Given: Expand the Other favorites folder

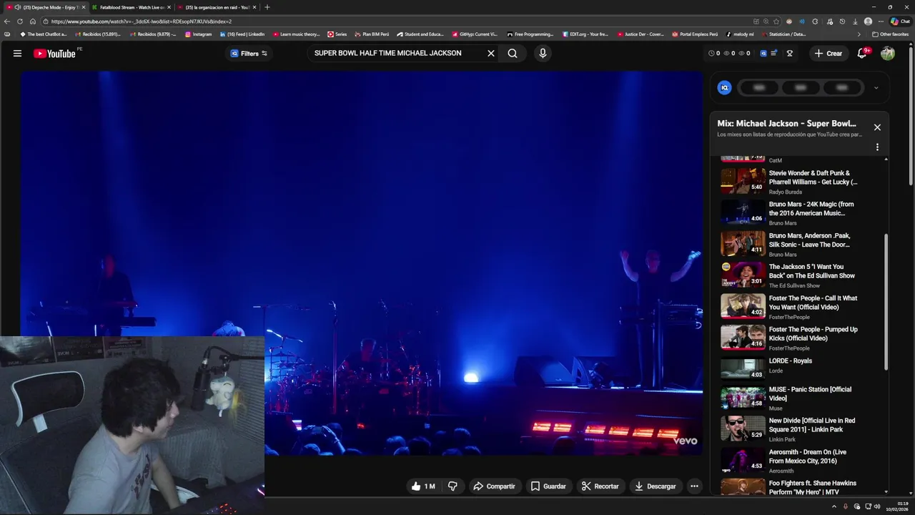Looking at the screenshot, I should [x=890, y=34].
